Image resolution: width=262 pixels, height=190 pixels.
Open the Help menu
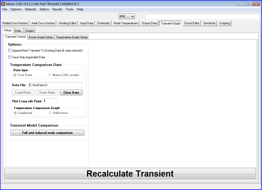pos(80,9)
